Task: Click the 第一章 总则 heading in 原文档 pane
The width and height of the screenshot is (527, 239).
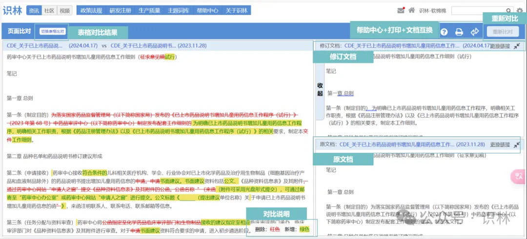Action: (x=341, y=192)
